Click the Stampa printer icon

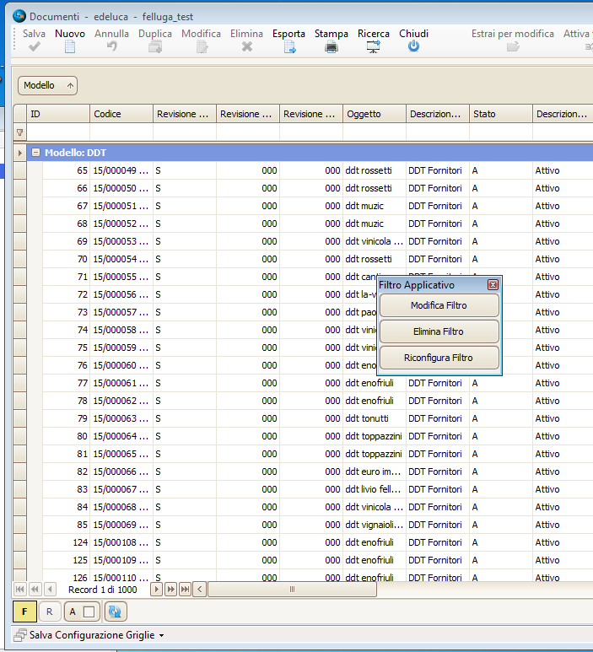click(332, 47)
